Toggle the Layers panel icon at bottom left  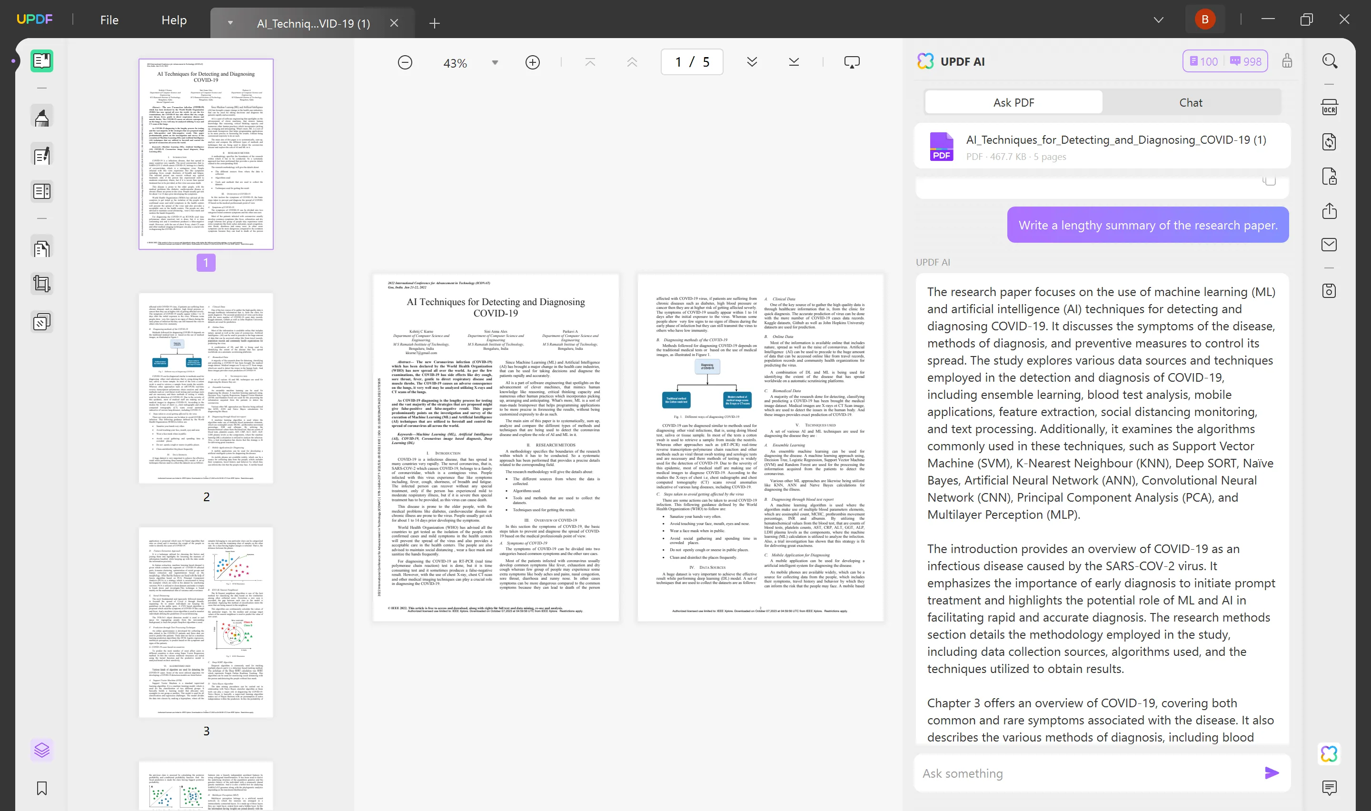42,749
